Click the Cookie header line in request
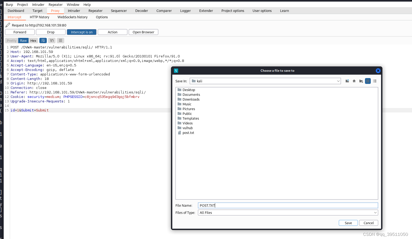 coord(75,97)
